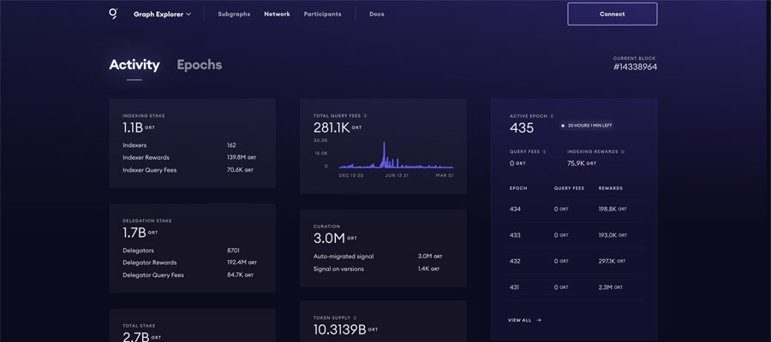Select Network in the top navigation
This screenshot has height=342, width=771.
point(277,15)
